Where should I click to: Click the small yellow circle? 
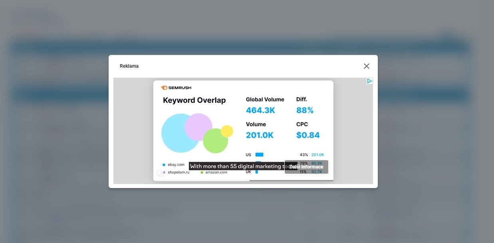[227, 131]
